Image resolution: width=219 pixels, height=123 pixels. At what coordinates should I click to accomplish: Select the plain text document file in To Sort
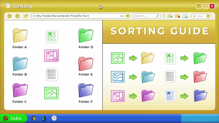[51, 74]
